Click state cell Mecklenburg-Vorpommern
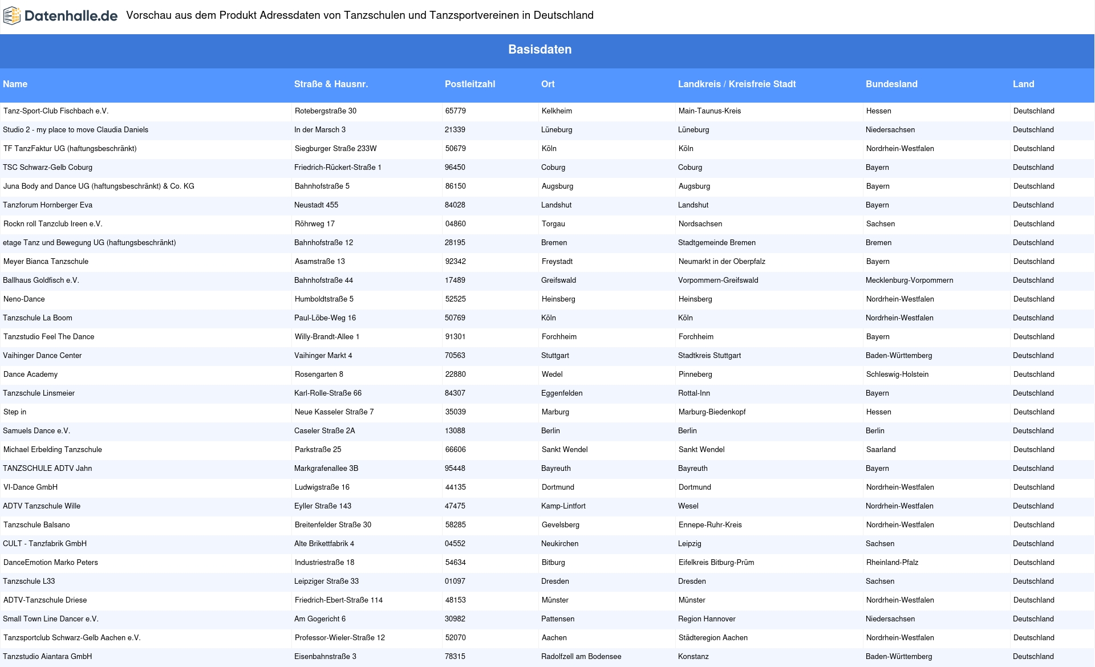The image size is (1095, 667). (x=910, y=280)
